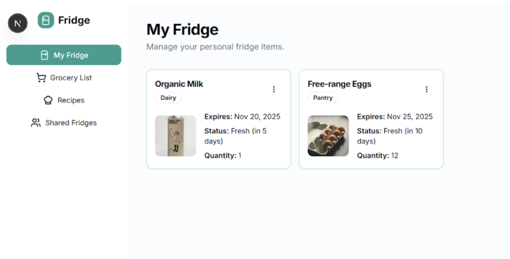Open Free-range Eggs three-dot options menu
The image size is (510, 259).
(426, 89)
